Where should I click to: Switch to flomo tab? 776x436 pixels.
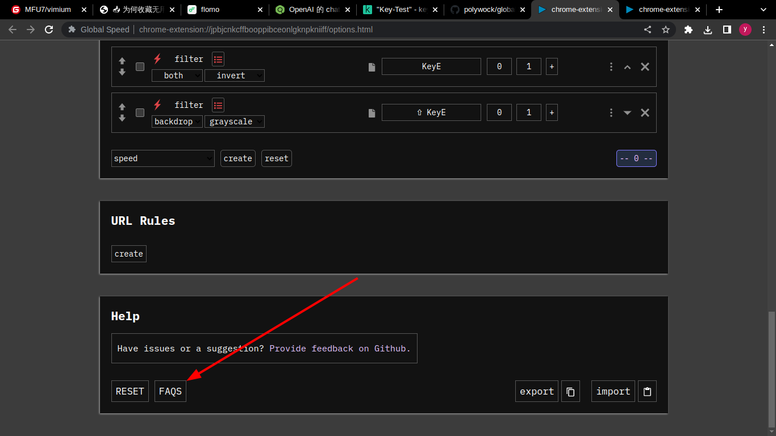(224, 10)
